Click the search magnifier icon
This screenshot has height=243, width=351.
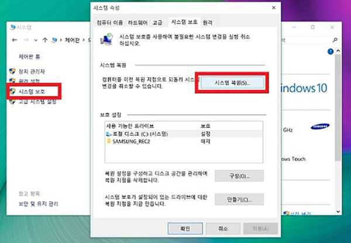(x=335, y=40)
